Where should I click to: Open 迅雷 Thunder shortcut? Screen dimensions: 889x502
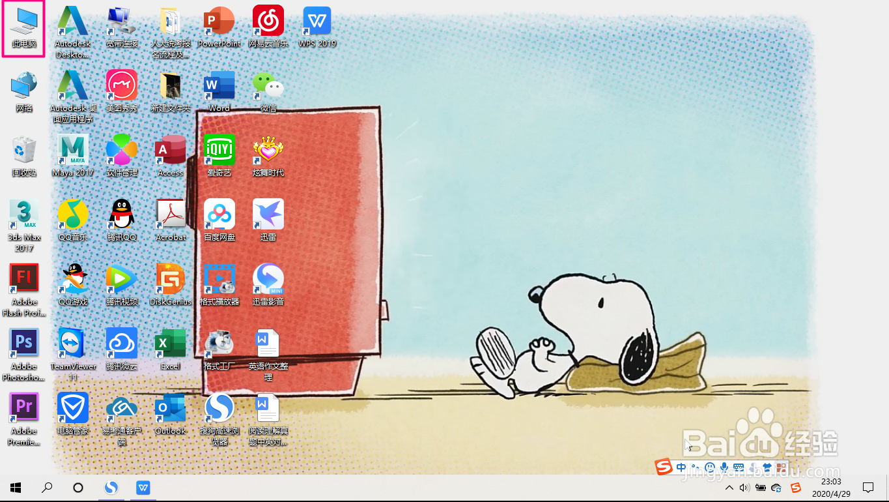pos(268,221)
